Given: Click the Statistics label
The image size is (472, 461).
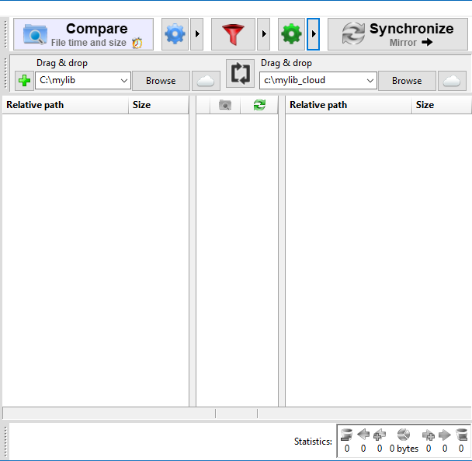Looking at the screenshot, I should point(313,442).
